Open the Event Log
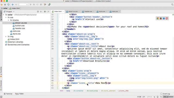174x98 pixels. coord(165,94)
